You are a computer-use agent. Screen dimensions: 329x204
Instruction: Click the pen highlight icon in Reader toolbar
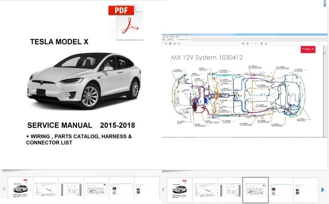click(266, 44)
